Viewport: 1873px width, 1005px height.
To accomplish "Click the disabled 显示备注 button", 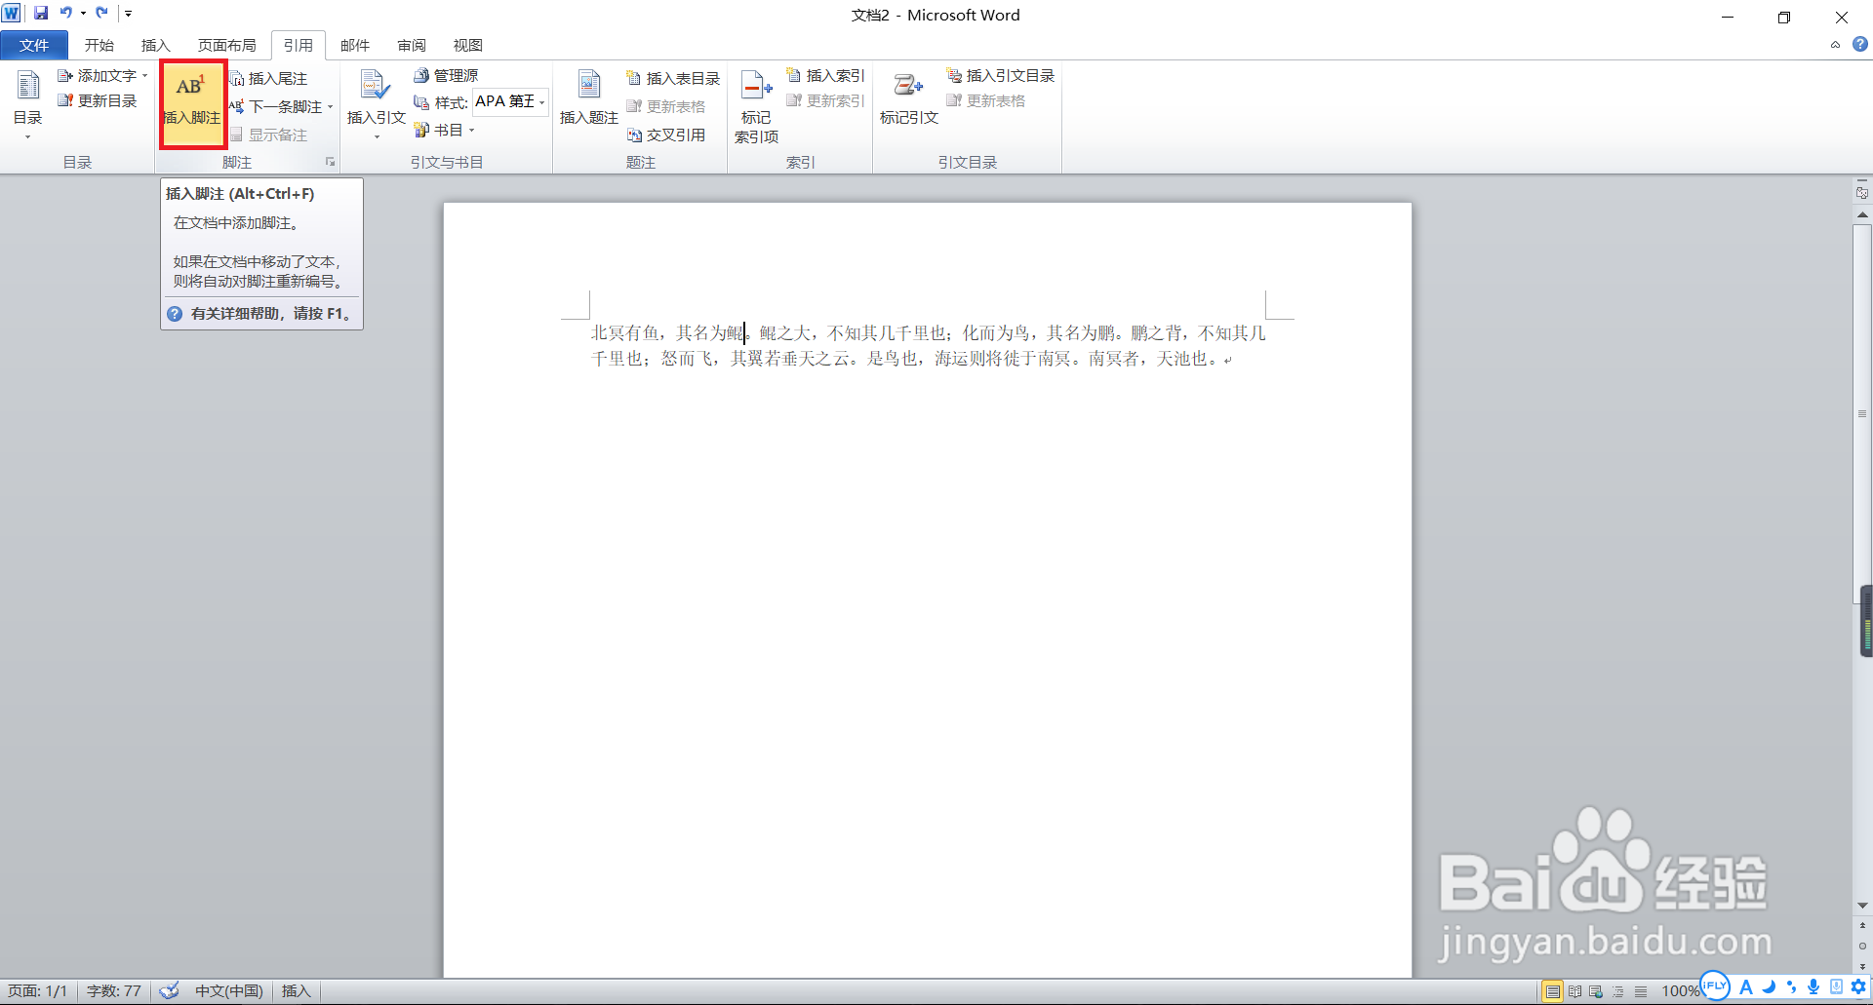I will pyautogui.click(x=269, y=135).
